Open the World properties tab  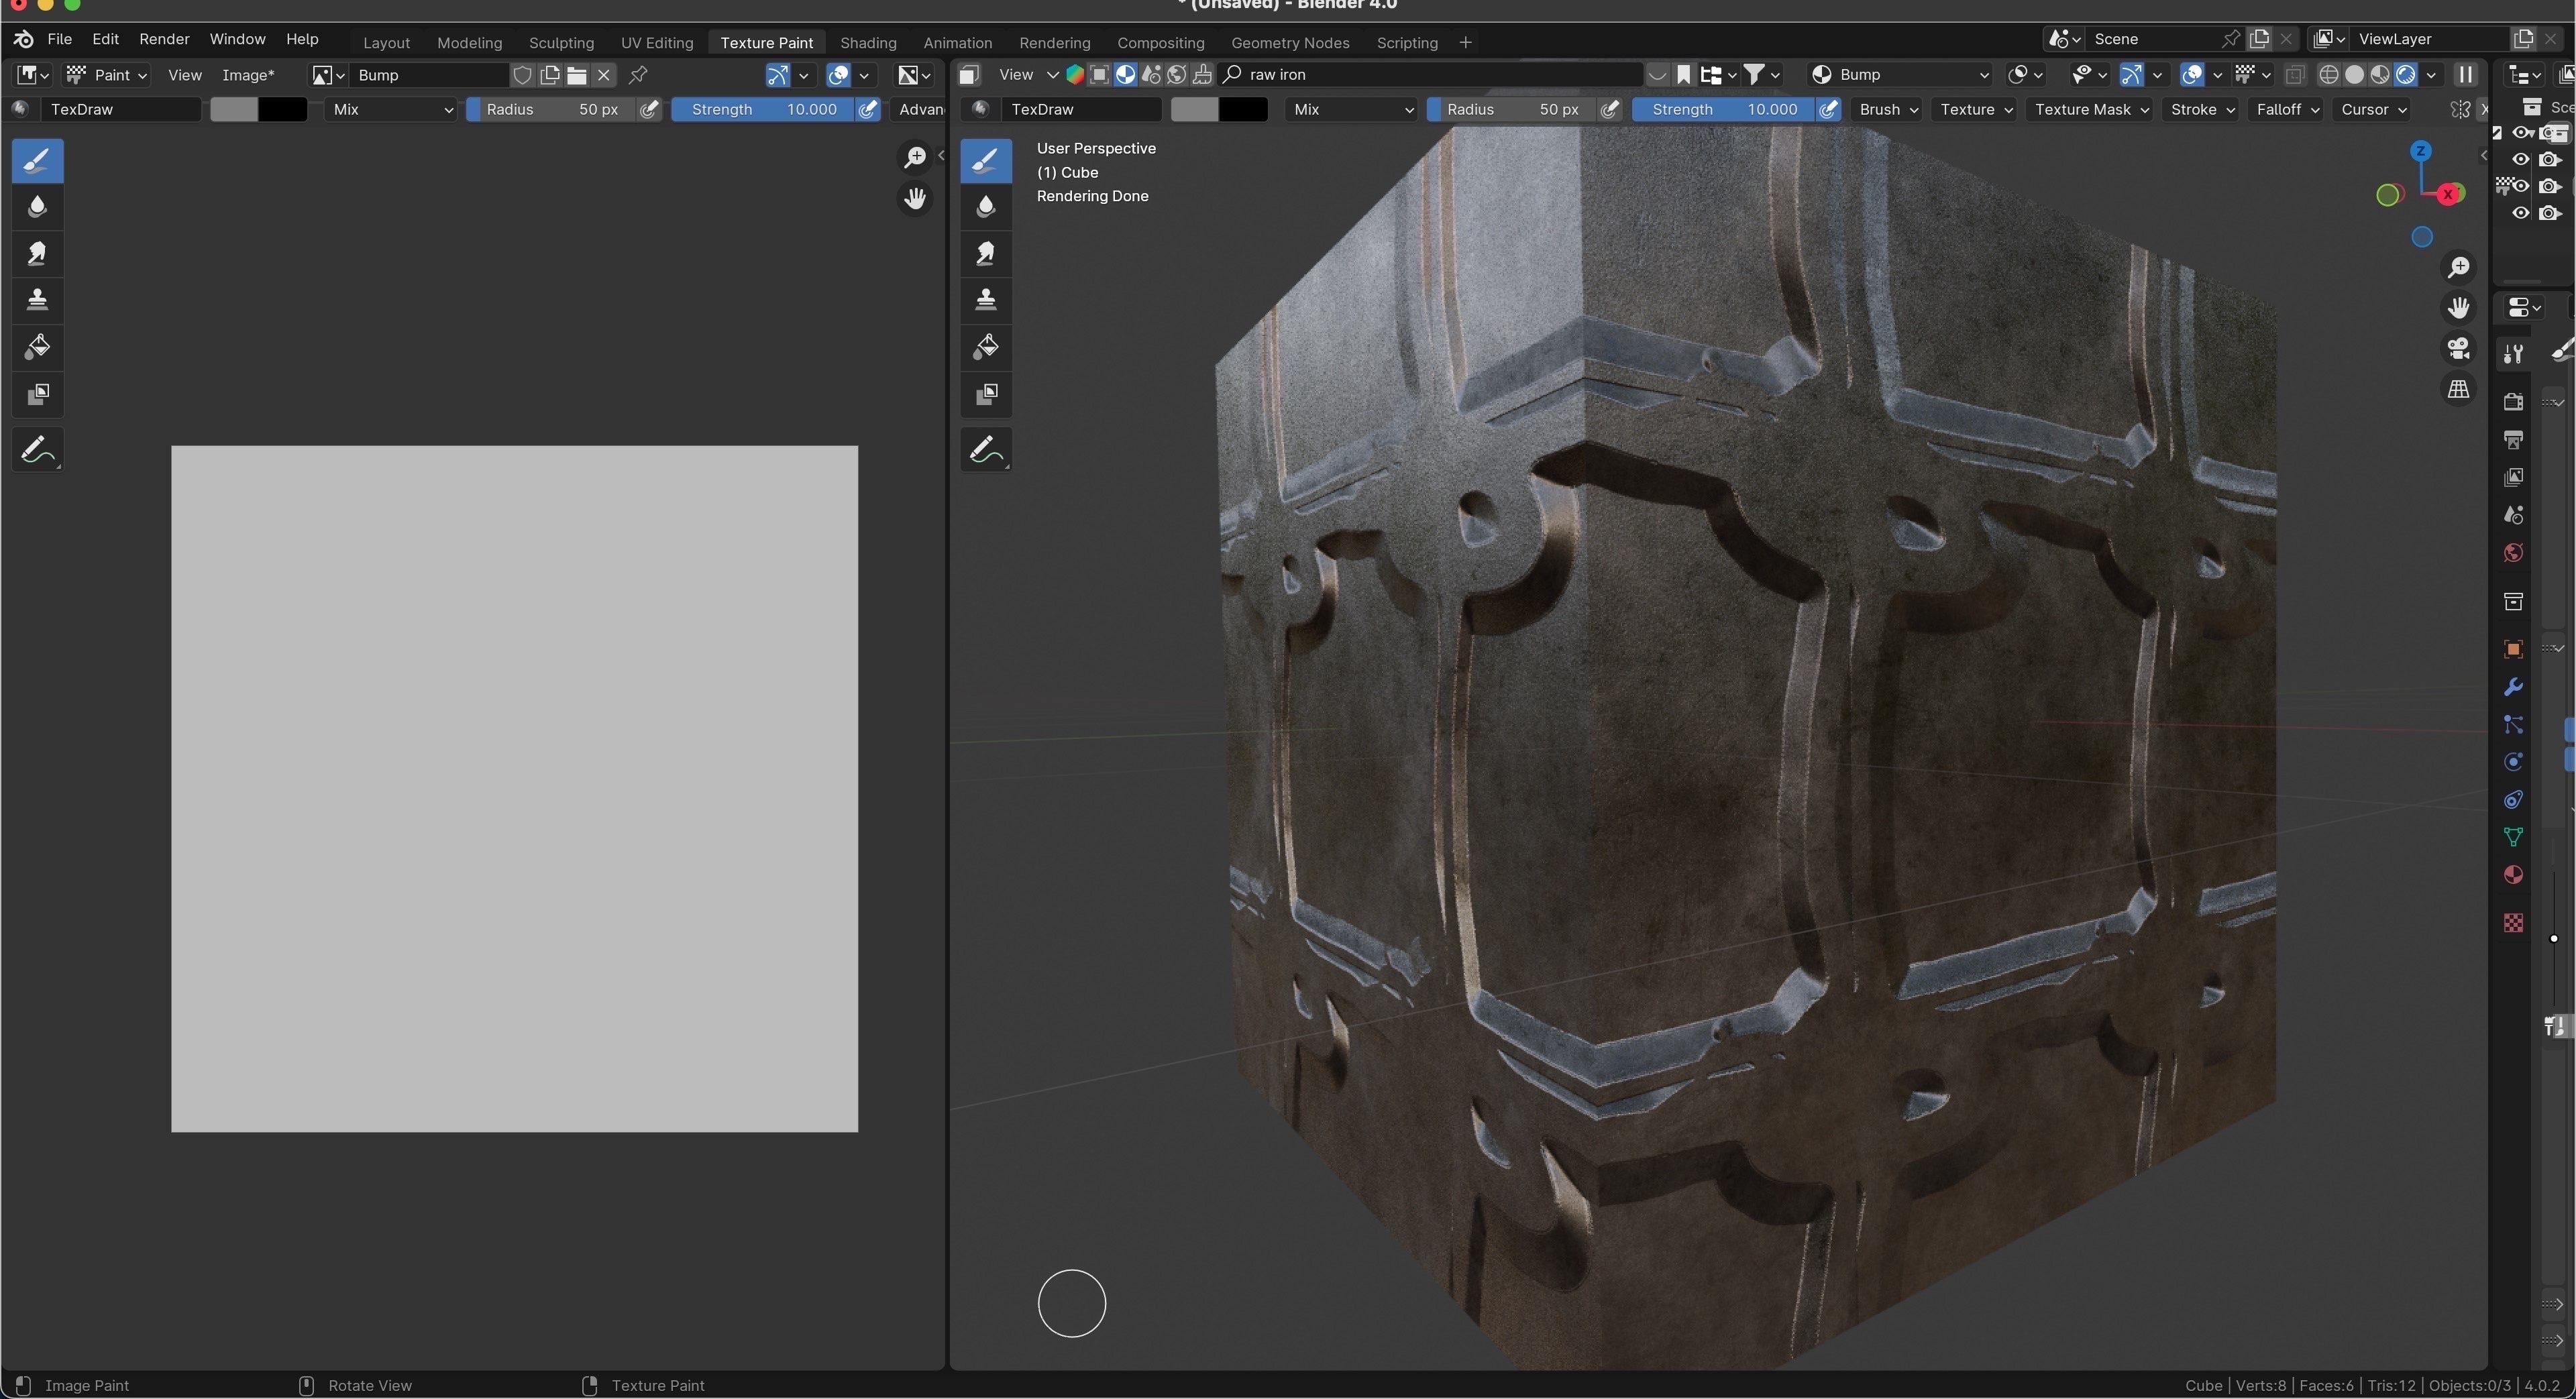tap(2513, 553)
